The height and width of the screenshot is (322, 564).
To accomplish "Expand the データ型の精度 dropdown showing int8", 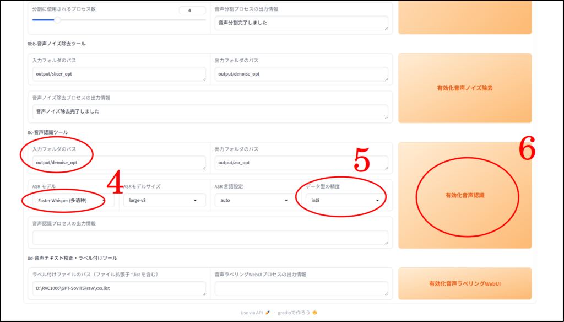I will point(345,200).
